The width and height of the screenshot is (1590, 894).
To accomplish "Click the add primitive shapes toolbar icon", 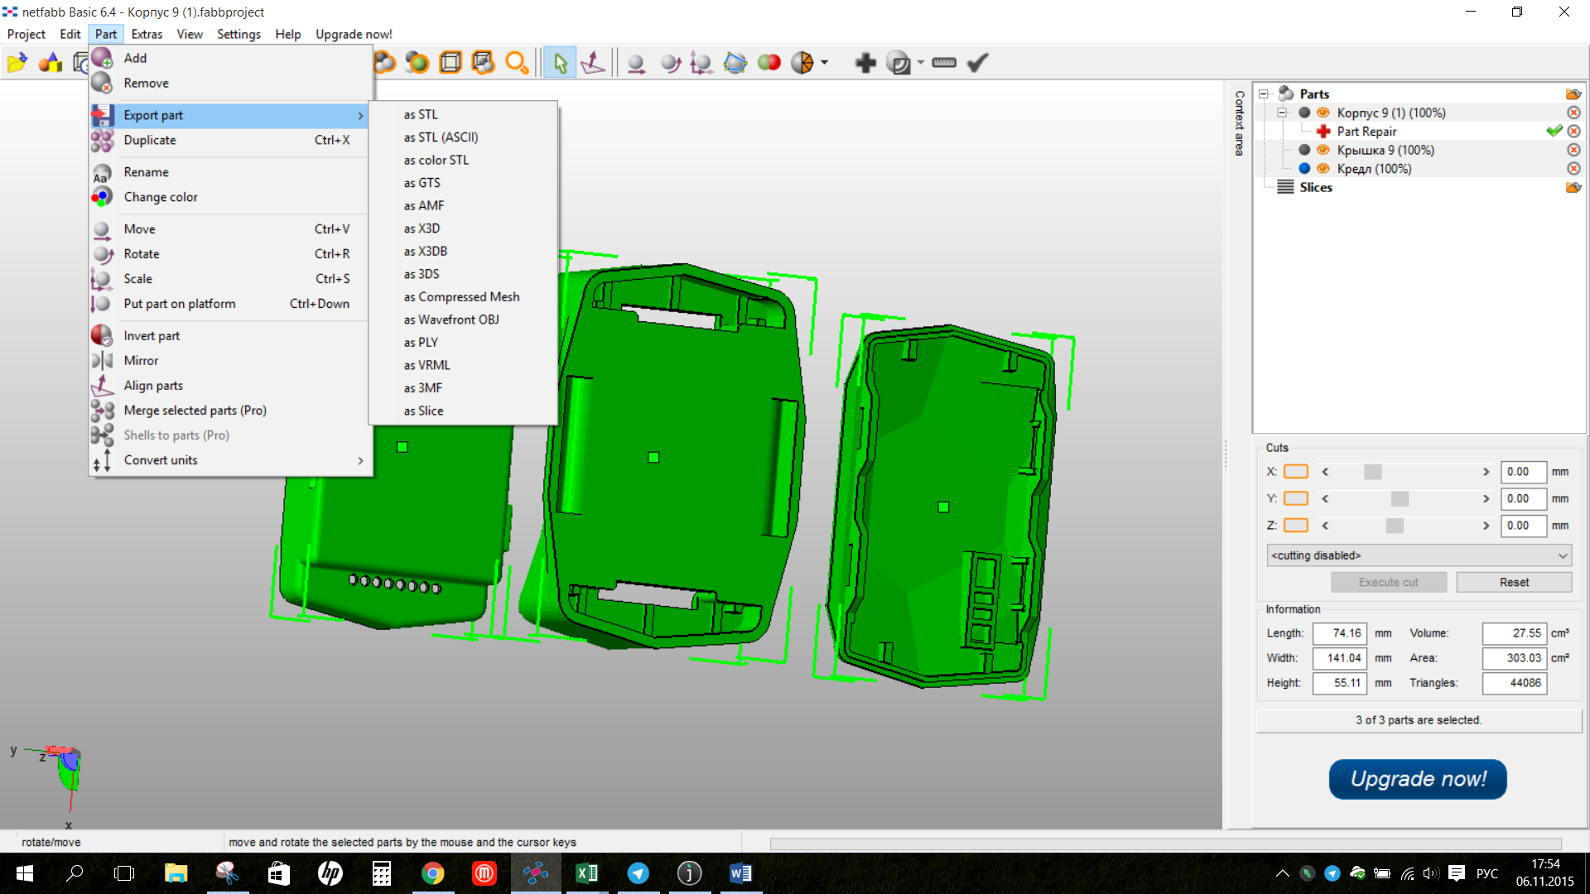I will [x=51, y=62].
